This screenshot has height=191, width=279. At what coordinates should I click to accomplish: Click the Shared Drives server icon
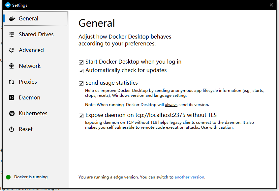(12, 34)
